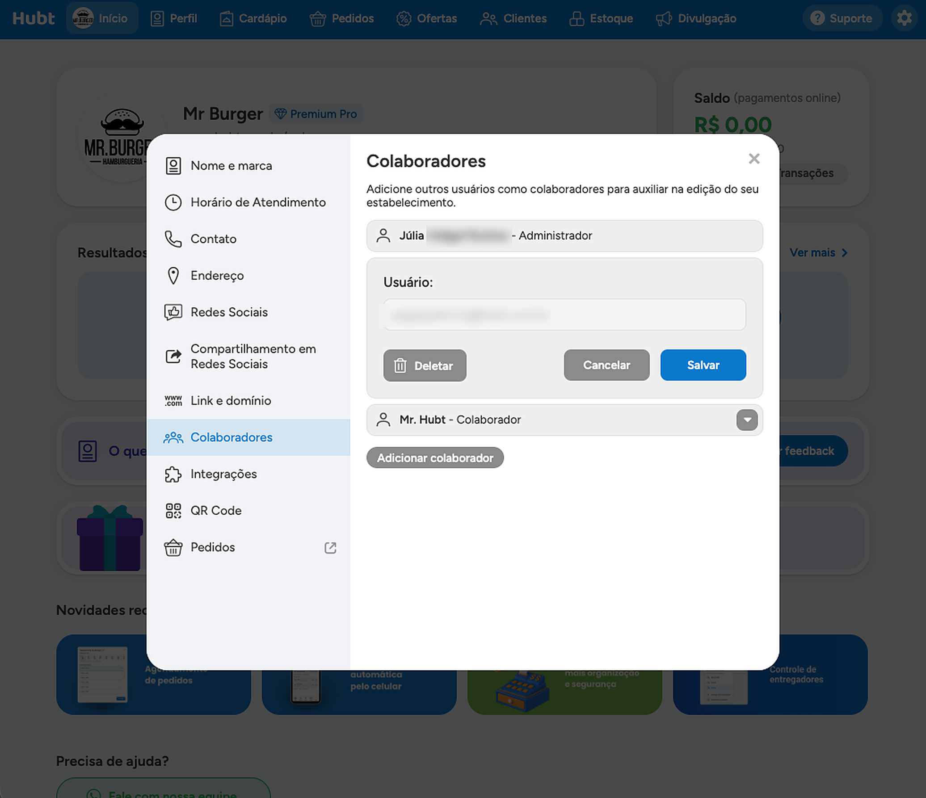This screenshot has height=798, width=926.
Task: Click the Júlia administrator user icon
Action: (x=383, y=235)
